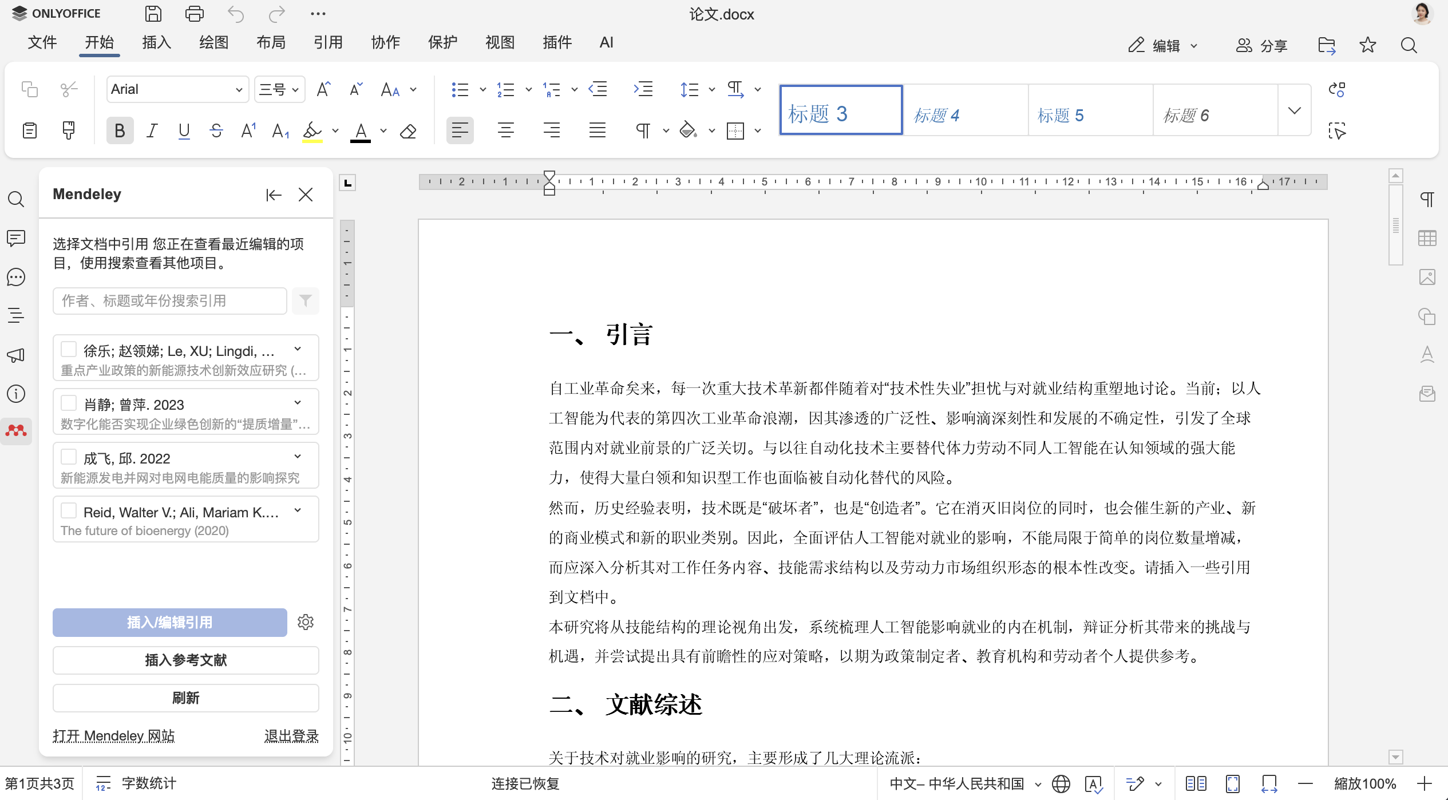1448x800 pixels.
Task: Open the 三号 font size dropdown
Action: pyautogui.click(x=295, y=90)
